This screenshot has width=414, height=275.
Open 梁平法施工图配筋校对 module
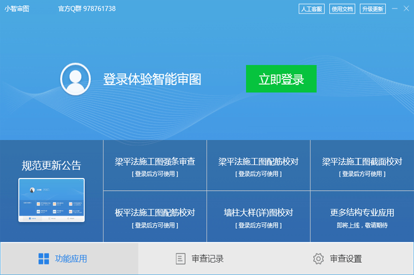[258, 166]
